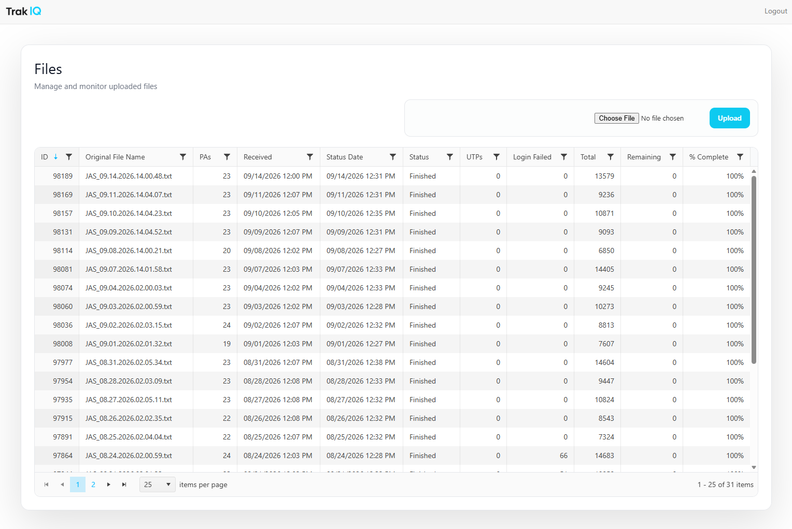Image resolution: width=792 pixels, height=529 pixels.
Task: Select file JAS_09.11.2026.14.04.07.txt
Action: click(x=129, y=195)
